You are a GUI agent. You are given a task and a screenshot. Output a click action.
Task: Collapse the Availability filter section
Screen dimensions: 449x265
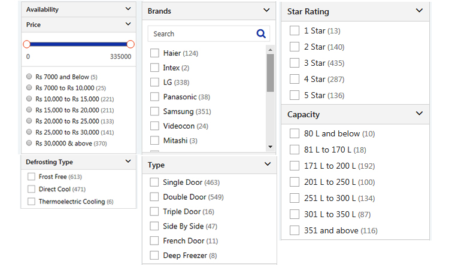(128, 10)
